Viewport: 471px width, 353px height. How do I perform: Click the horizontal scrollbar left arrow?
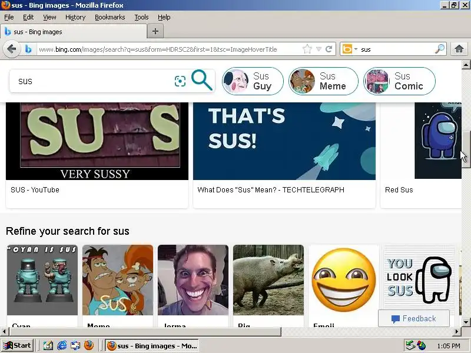pyautogui.click(x=4, y=332)
